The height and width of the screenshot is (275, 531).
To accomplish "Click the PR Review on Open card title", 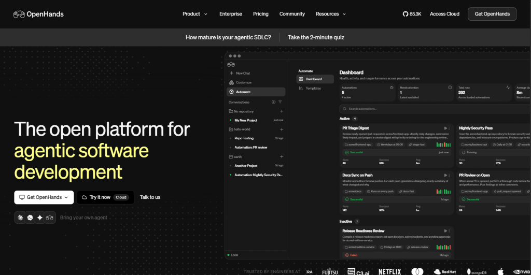I will point(474,175).
